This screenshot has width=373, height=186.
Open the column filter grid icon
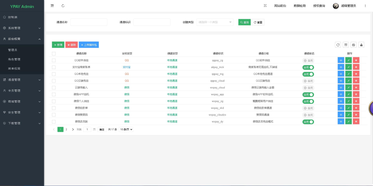tap(346, 45)
